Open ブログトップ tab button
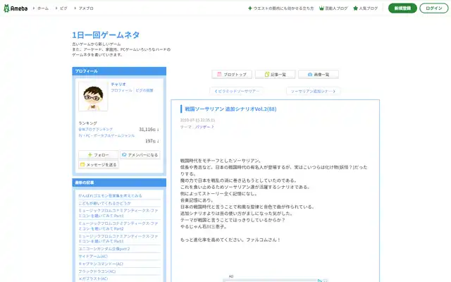 tap(232, 75)
